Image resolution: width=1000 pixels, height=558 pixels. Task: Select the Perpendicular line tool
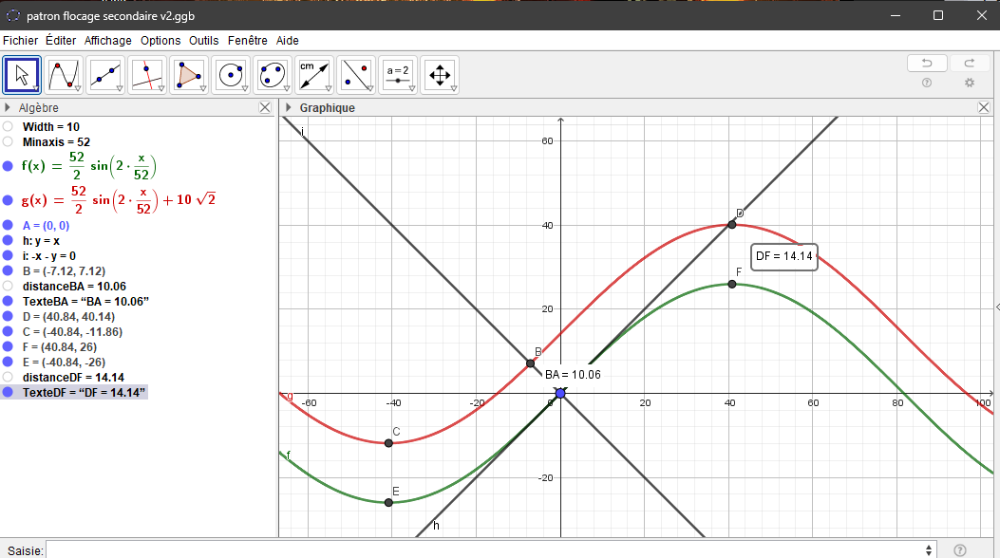point(147,75)
